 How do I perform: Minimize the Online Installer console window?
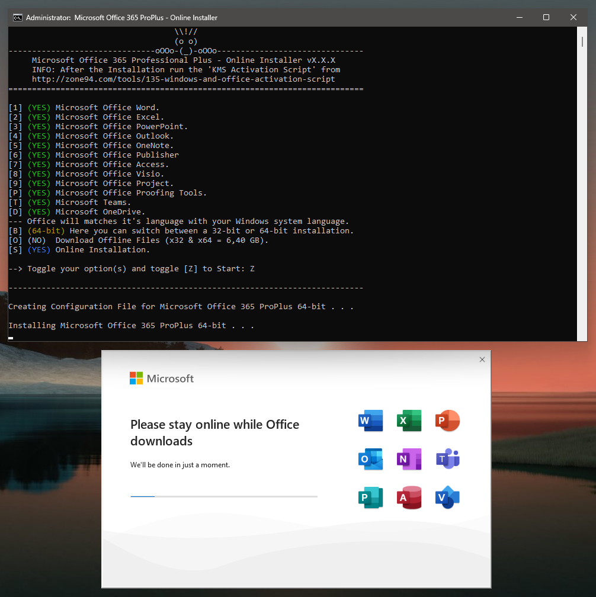click(x=519, y=17)
